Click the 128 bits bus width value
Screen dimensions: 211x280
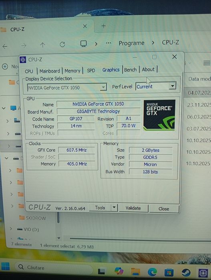click(151, 172)
